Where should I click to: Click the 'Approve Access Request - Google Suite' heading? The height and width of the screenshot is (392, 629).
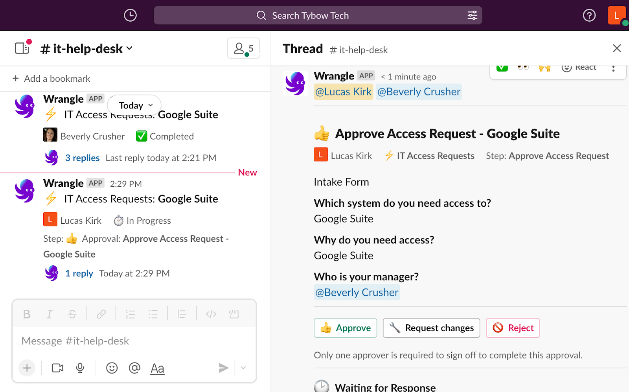[x=447, y=134]
